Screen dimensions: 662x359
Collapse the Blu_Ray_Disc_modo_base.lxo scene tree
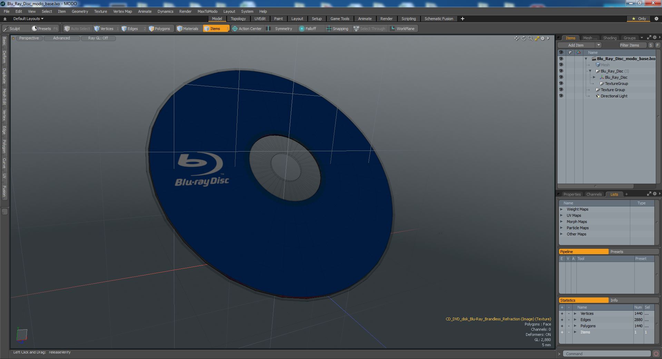click(586, 59)
